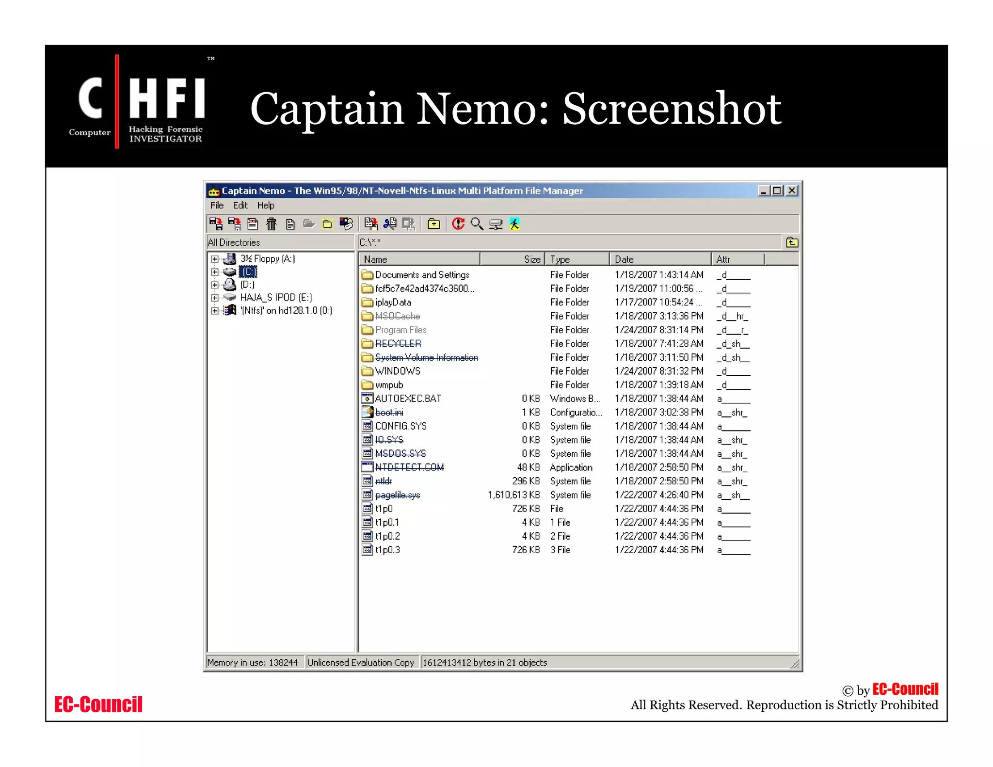Select the WINDOWS folder in file list
The image size is (993, 767).
398,371
